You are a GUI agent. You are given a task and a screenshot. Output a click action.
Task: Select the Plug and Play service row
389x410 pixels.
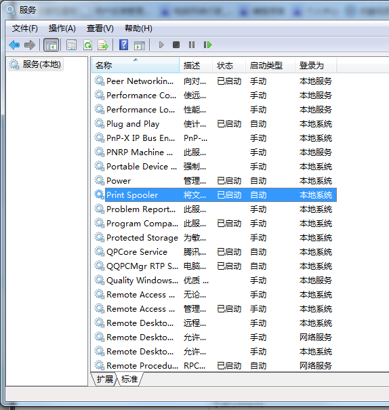coord(216,124)
